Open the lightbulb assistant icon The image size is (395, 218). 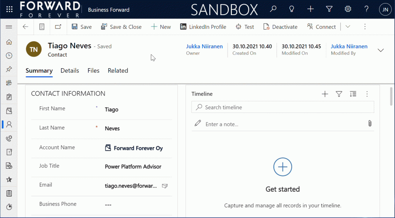point(292,9)
